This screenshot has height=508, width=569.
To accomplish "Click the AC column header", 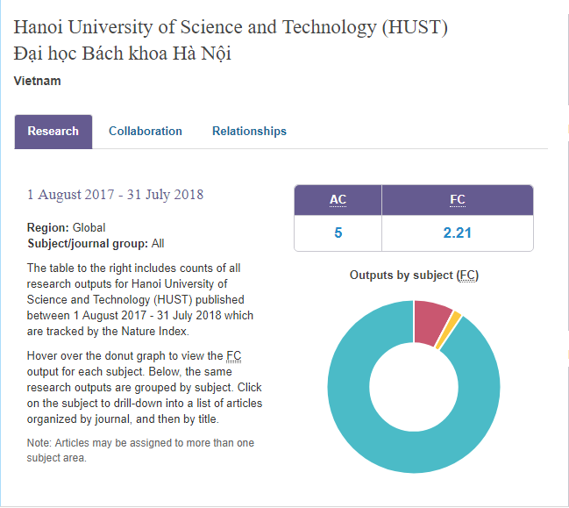I will tap(338, 200).
